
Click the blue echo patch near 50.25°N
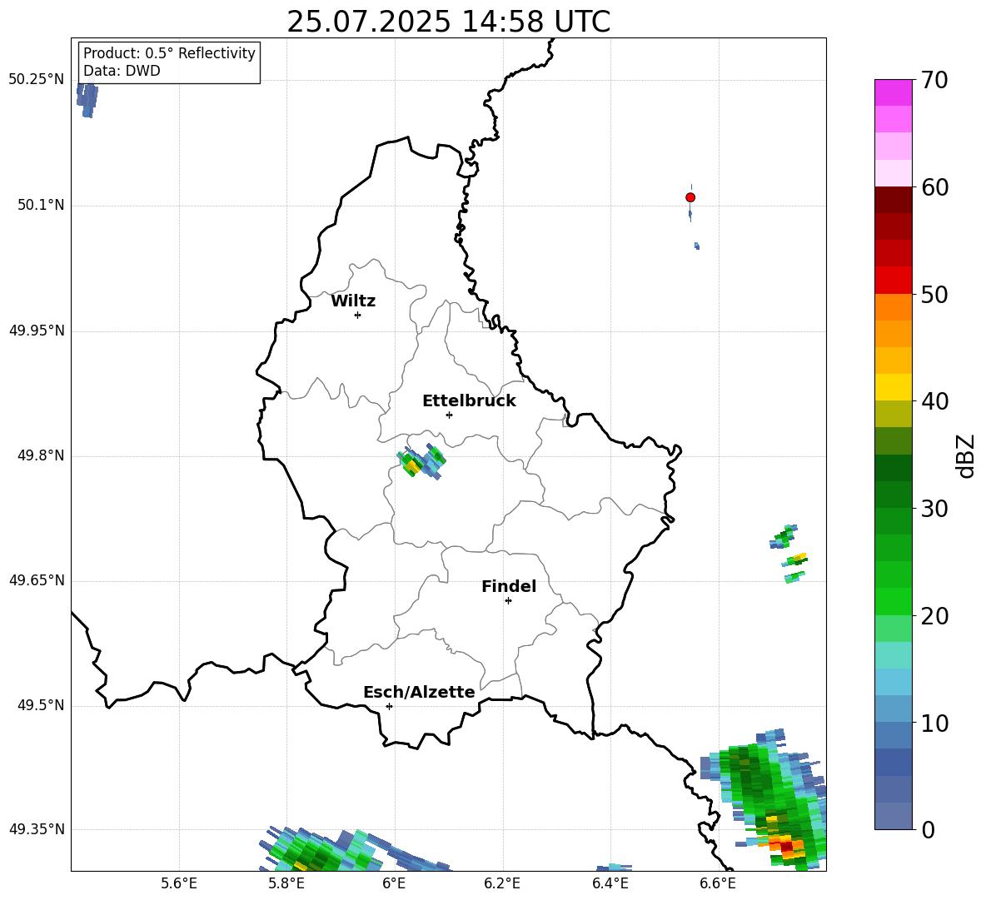87,101
